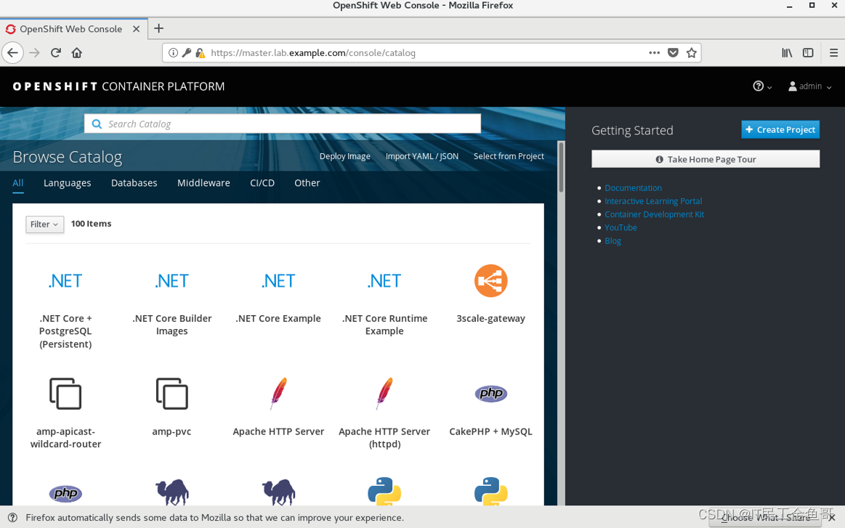Screen dimensions: 845x528
Task: Select the 3scale-gateway orange icon
Action: click(491, 280)
